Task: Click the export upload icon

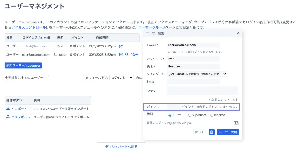Action: tap(8, 117)
